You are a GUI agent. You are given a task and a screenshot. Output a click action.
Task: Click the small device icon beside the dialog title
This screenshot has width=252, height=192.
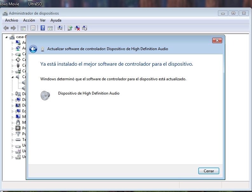pyautogui.click(x=43, y=49)
